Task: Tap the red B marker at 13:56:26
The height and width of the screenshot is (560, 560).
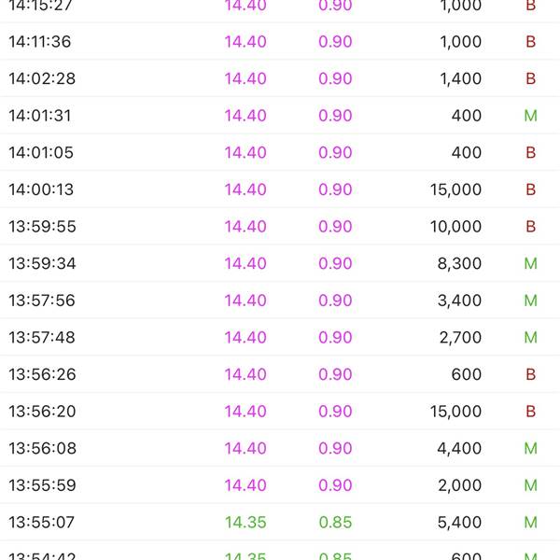Action: (530, 374)
